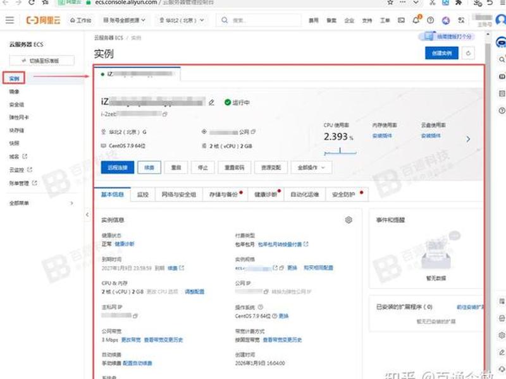Click the 切换至标准版 button in sidebar
Image resolution: width=506 pixels, height=379 pixels.
[x=42, y=61]
